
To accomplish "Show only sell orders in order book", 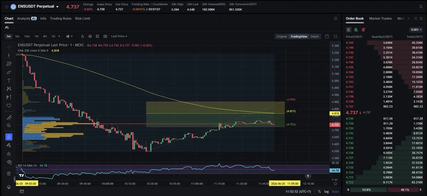I will (x=363, y=30).
